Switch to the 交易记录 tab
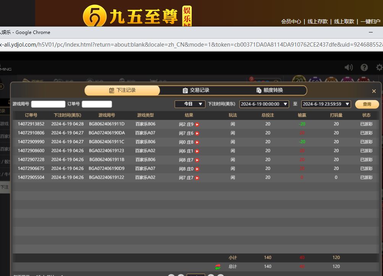Viewport: 383px width, 276px height. pyautogui.click(x=196, y=90)
